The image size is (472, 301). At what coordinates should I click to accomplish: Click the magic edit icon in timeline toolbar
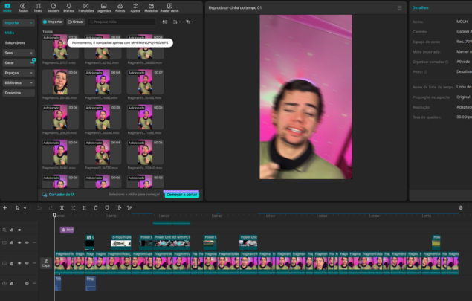(129, 207)
